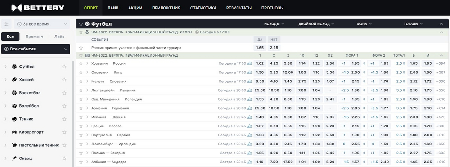Click medal icon of ЧМ-2022 Итоги league
The width and height of the screenshot is (450, 167).
pos(87,32)
